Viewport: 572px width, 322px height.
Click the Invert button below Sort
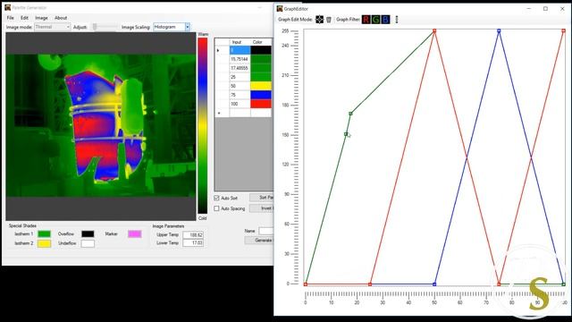point(262,208)
